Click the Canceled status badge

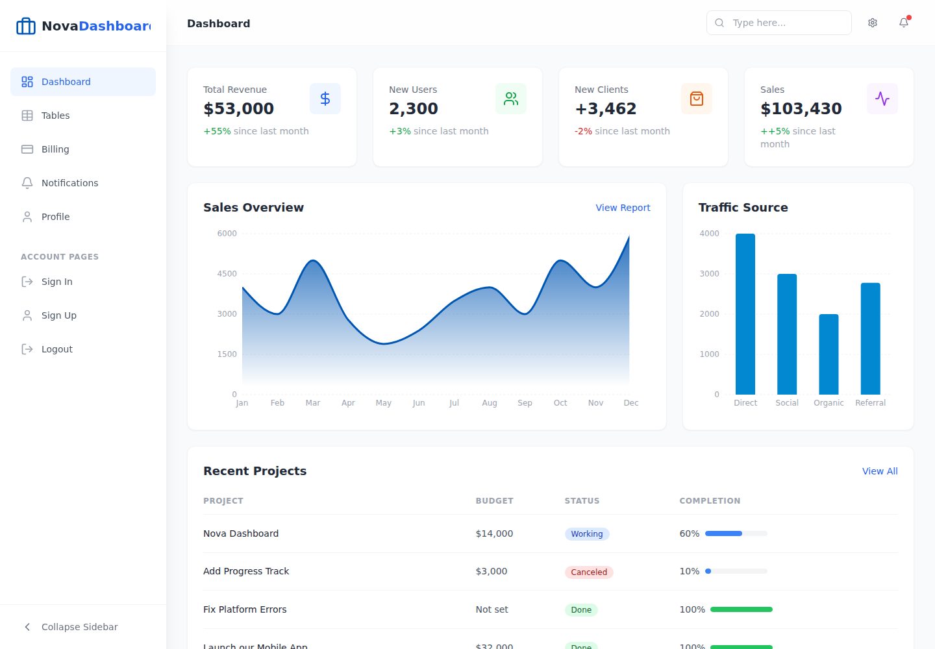click(589, 572)
